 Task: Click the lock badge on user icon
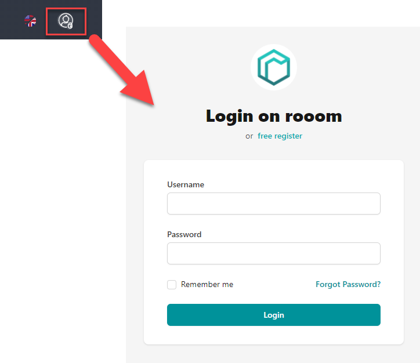click(70, 26)
